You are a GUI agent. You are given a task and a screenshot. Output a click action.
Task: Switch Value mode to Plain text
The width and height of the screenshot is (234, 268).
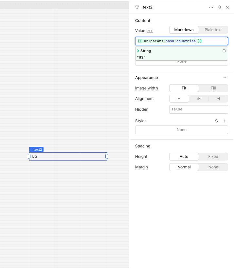point(213,30)
